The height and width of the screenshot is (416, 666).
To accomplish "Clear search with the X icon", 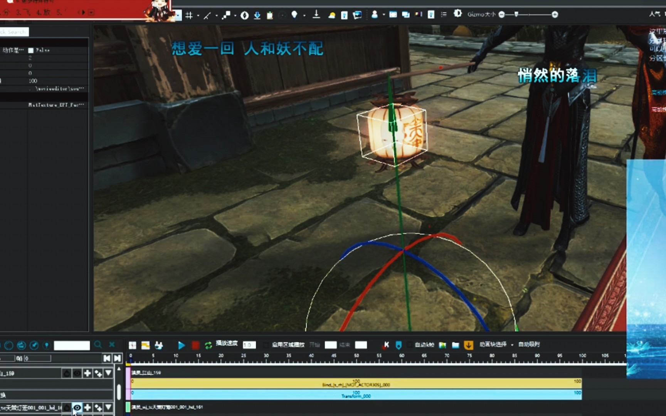I will pos(112,345).
